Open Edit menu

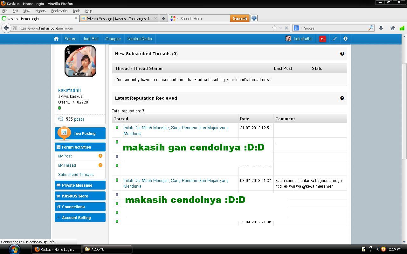click(15, 11)
